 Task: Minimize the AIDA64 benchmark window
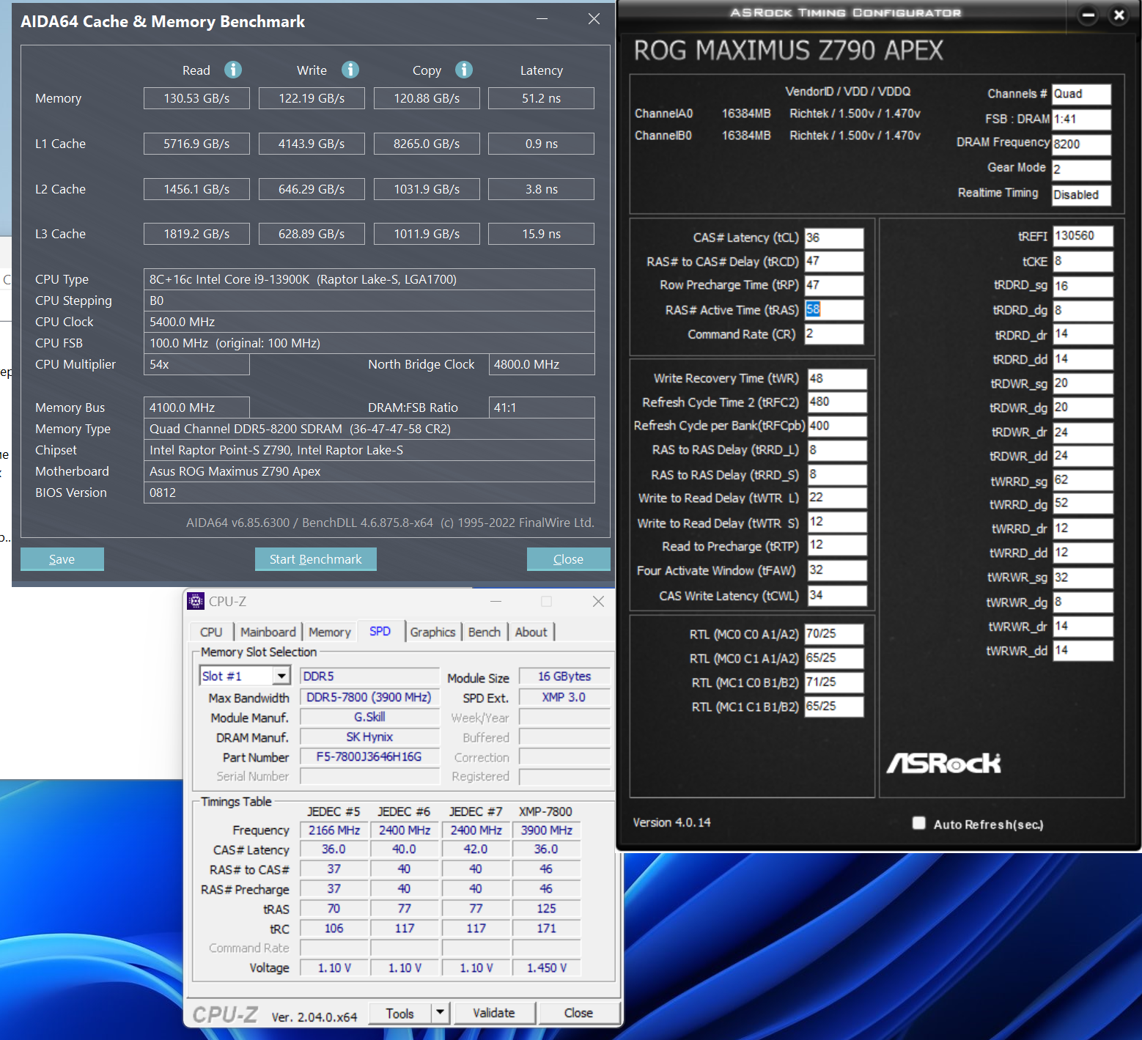tap(542, 19)
